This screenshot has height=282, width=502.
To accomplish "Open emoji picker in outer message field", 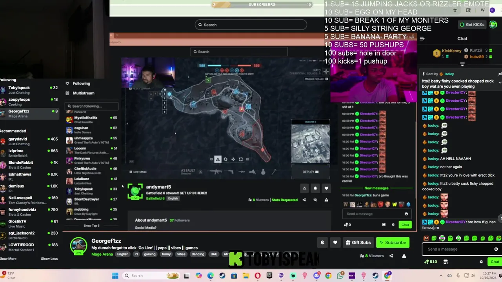I will (x=496, y=249).
